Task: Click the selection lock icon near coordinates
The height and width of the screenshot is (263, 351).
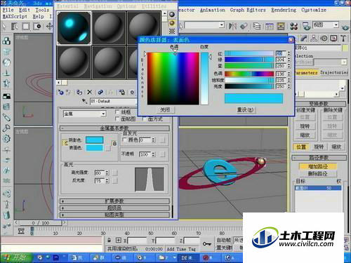Action: click(109, 240)
